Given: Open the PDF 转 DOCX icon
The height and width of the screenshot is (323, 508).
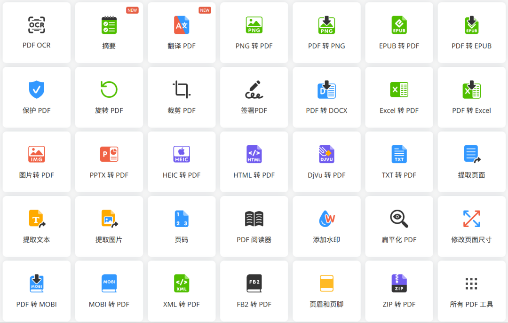Looking at the screenshot, I should pos(326,89).
